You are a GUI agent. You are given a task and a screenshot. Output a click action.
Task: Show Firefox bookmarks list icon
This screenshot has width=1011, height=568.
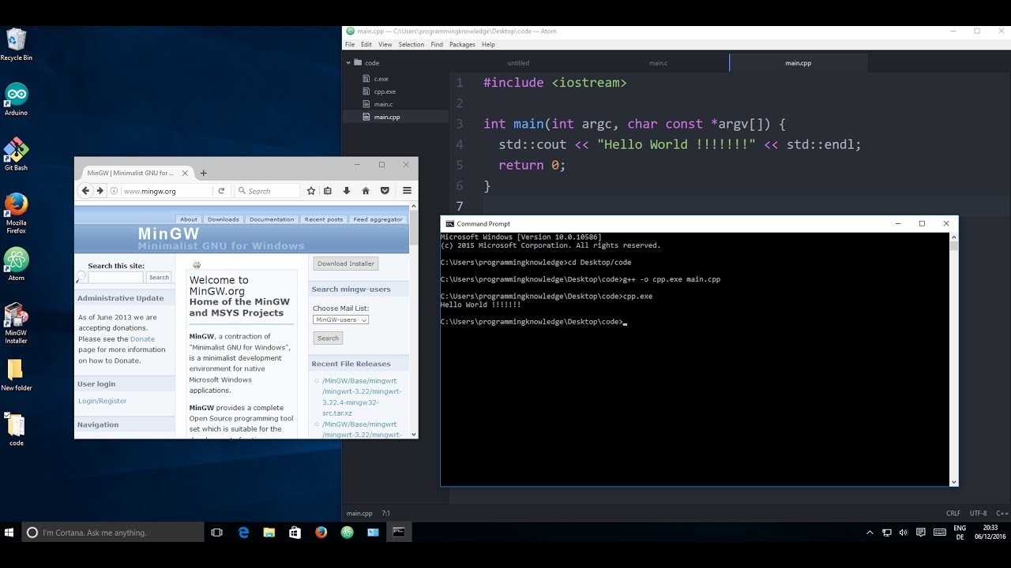pos(328,191)
